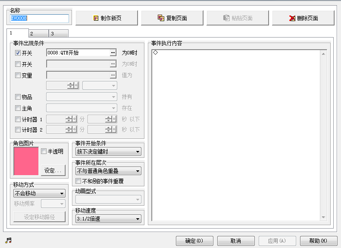Viewport: 341px width, 248px height.
Task: Tick the 物品 condition checkbox
Action: 18,97
